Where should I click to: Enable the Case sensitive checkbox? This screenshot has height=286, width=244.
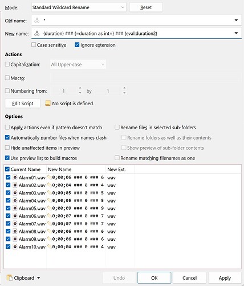click(34, 45)
